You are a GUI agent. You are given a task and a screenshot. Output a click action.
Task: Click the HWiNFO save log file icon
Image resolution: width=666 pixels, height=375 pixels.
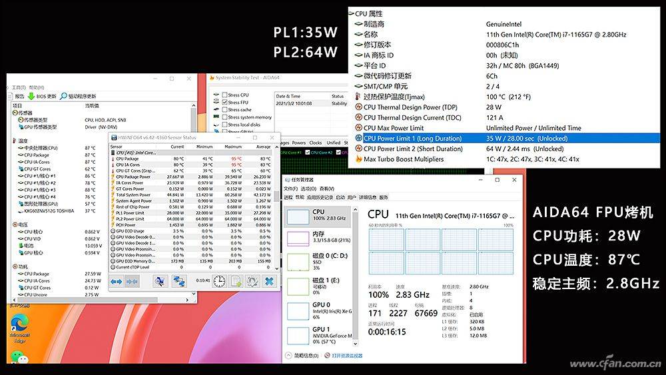236,281
